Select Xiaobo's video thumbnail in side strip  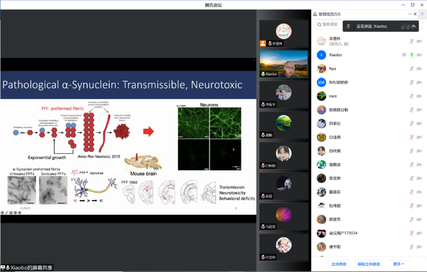pyautogui.click(x=284, y=64)
